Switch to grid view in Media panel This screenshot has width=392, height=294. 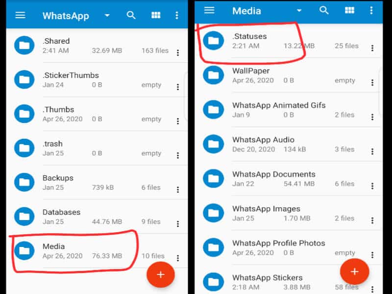tap(349, 10)
